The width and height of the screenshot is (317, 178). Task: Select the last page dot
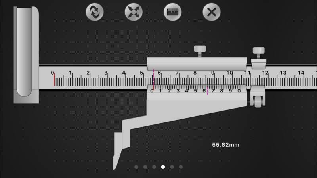[181, 167]
